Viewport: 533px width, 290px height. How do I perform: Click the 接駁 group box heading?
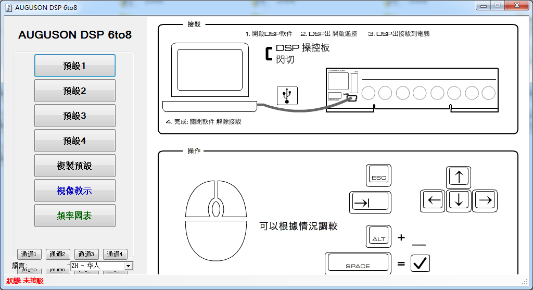(x=194, y=24)
